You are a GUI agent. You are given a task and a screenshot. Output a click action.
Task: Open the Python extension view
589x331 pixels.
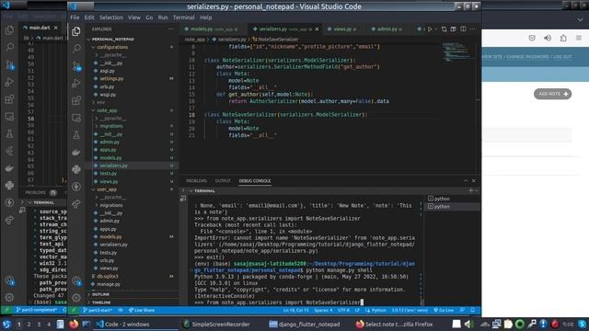pyautogui.click(x=76, y=169)
